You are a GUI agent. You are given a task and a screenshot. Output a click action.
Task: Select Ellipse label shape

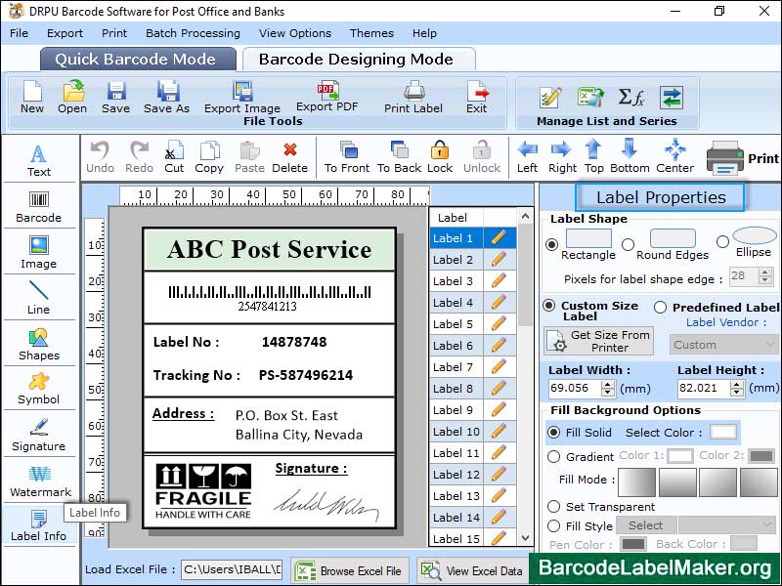tap(722, 242)
